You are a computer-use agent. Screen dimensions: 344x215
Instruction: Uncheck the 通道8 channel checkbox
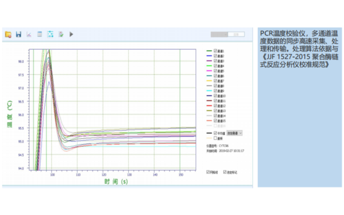(215, 86)
